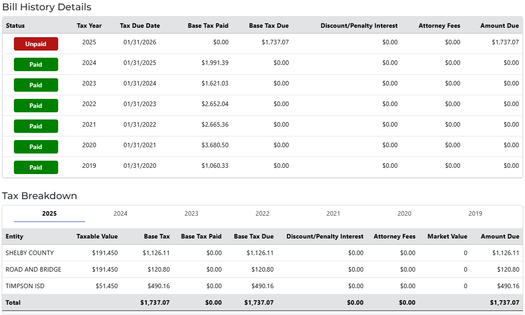The width and height of the screenshot is (525, 315).
Task: Switch to the 2024 tax breakdown tab
Action: pyautogui.click(x=120, y=213)
